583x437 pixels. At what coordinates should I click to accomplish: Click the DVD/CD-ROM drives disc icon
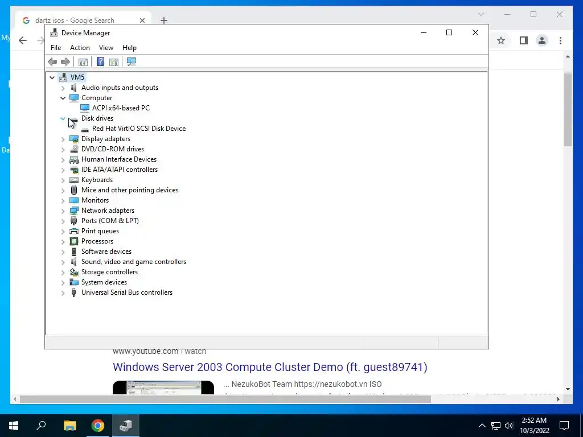pos(74,149)
